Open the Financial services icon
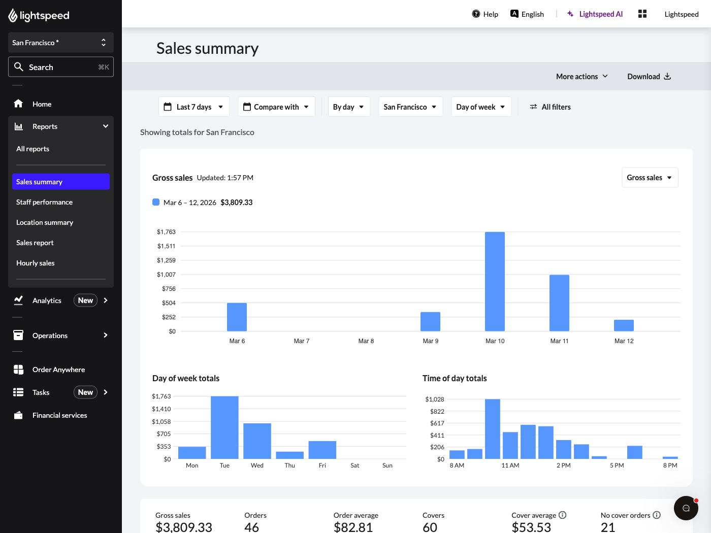The width and height of the screenshot is (711, 533). [x=18, y=415]
